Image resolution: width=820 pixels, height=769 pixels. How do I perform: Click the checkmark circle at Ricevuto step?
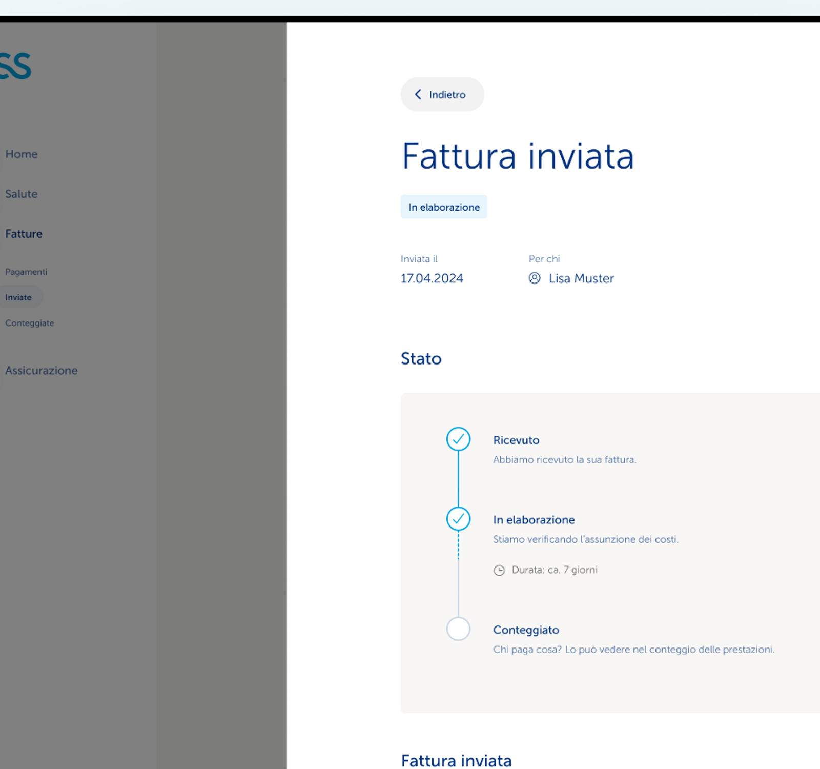pos(459,439)
